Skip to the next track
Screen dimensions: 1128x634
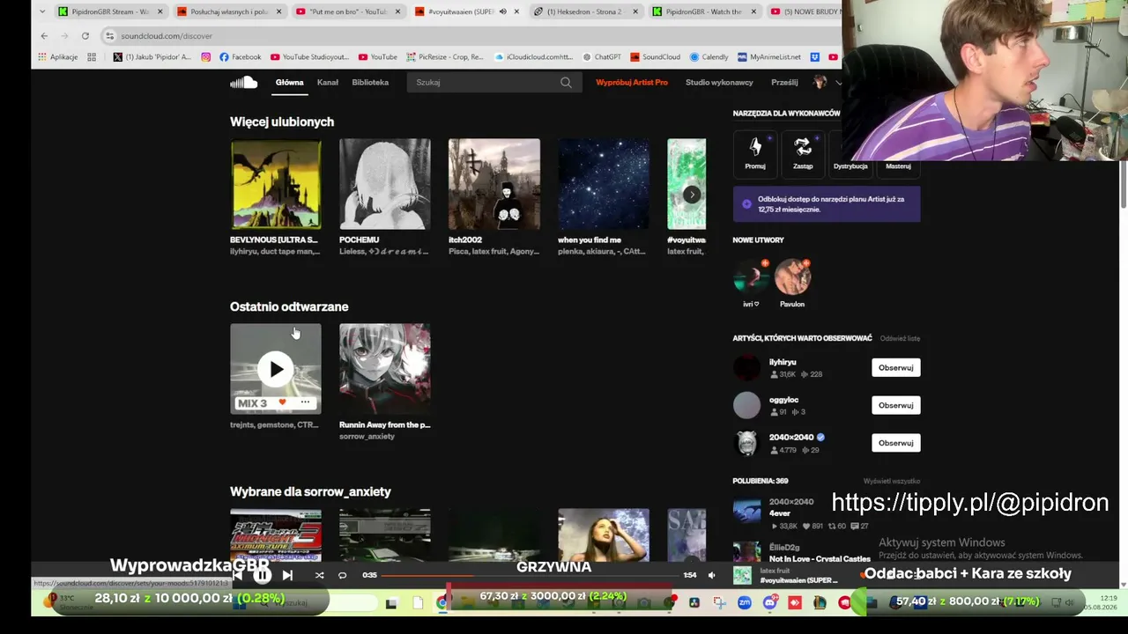(x=287, y=576)
